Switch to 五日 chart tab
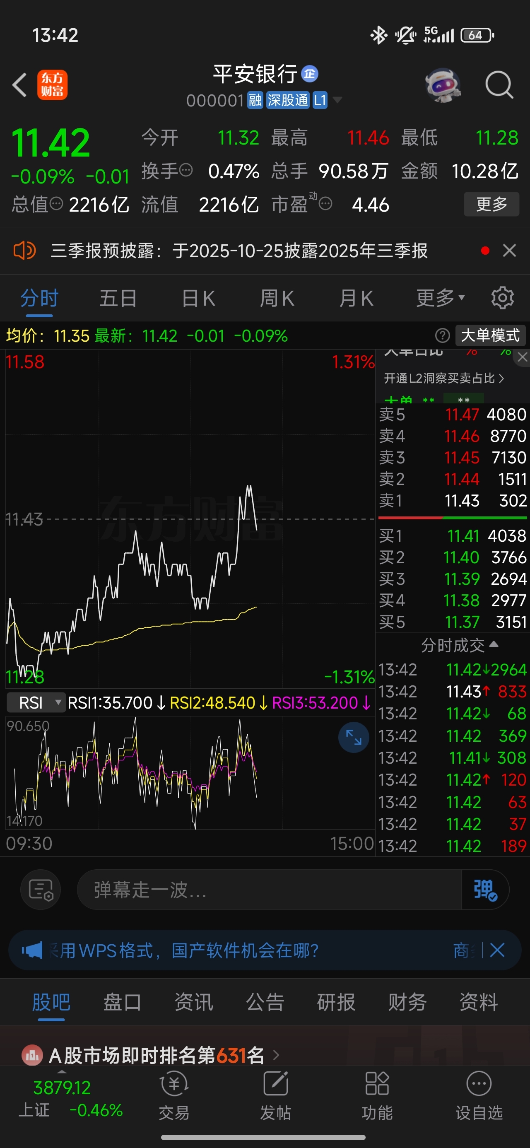Viewport: 530px width, 1148px height. [118, 298]
